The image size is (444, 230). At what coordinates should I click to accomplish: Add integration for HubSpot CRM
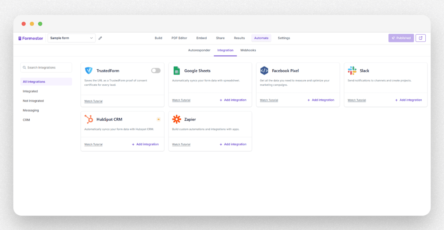(145, 144)
